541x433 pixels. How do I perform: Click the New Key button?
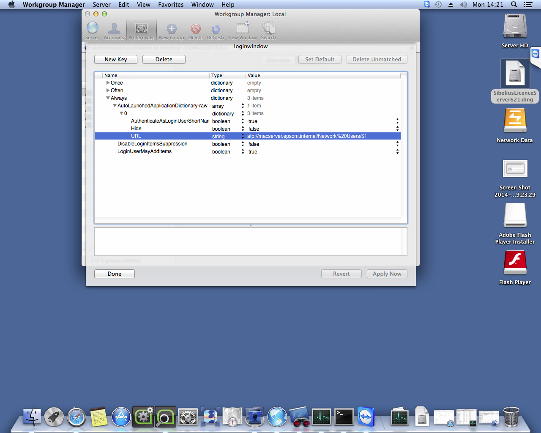[116, 60]
